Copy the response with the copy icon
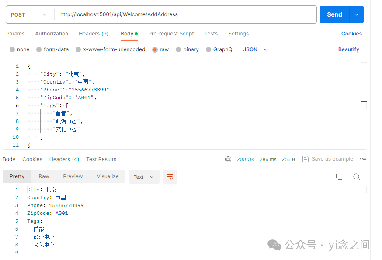 tap(339, 177)
